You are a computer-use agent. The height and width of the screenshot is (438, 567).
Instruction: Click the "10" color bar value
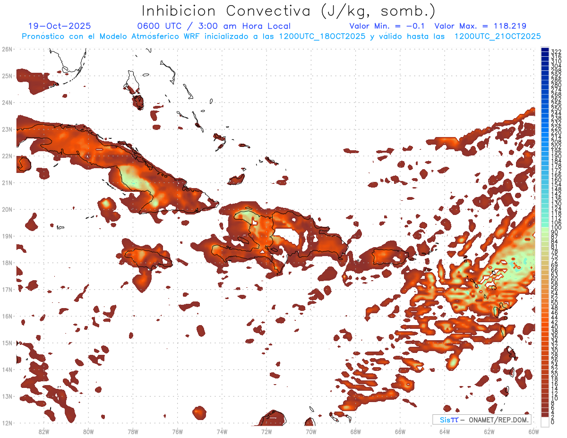pos(555,398)
